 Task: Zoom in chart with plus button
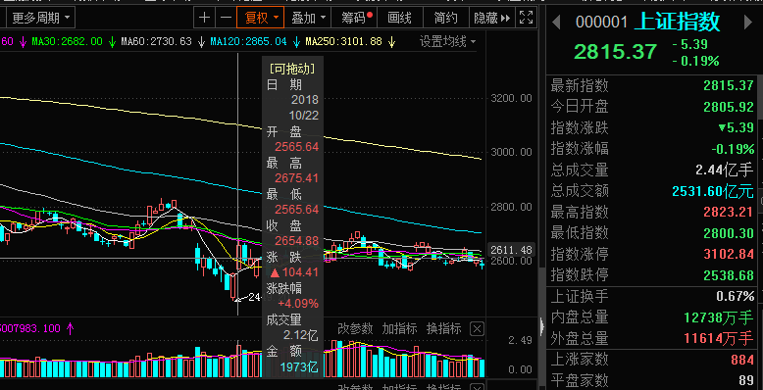point(204,19)
